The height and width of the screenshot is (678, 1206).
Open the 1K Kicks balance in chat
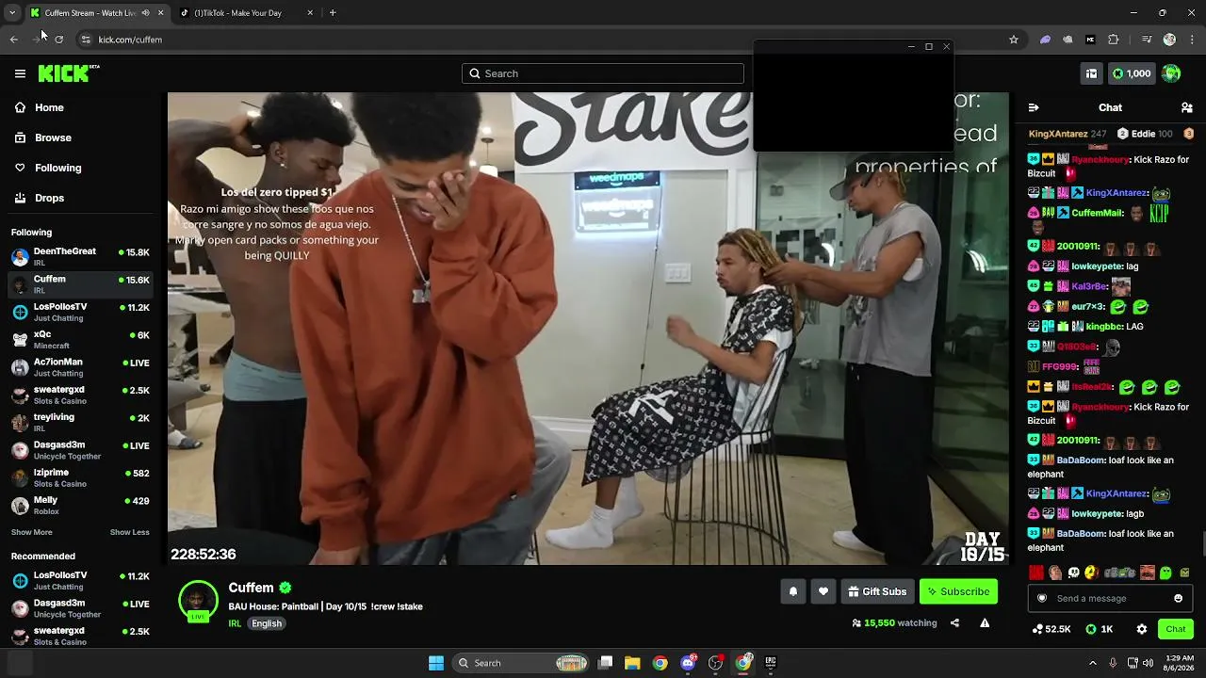(x=1100, y=629)
